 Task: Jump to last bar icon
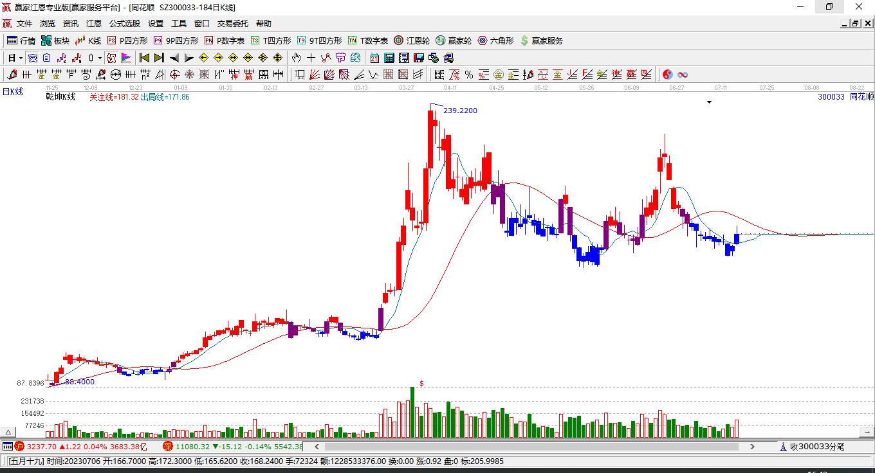pyautogui.click(x=159, y=58)
